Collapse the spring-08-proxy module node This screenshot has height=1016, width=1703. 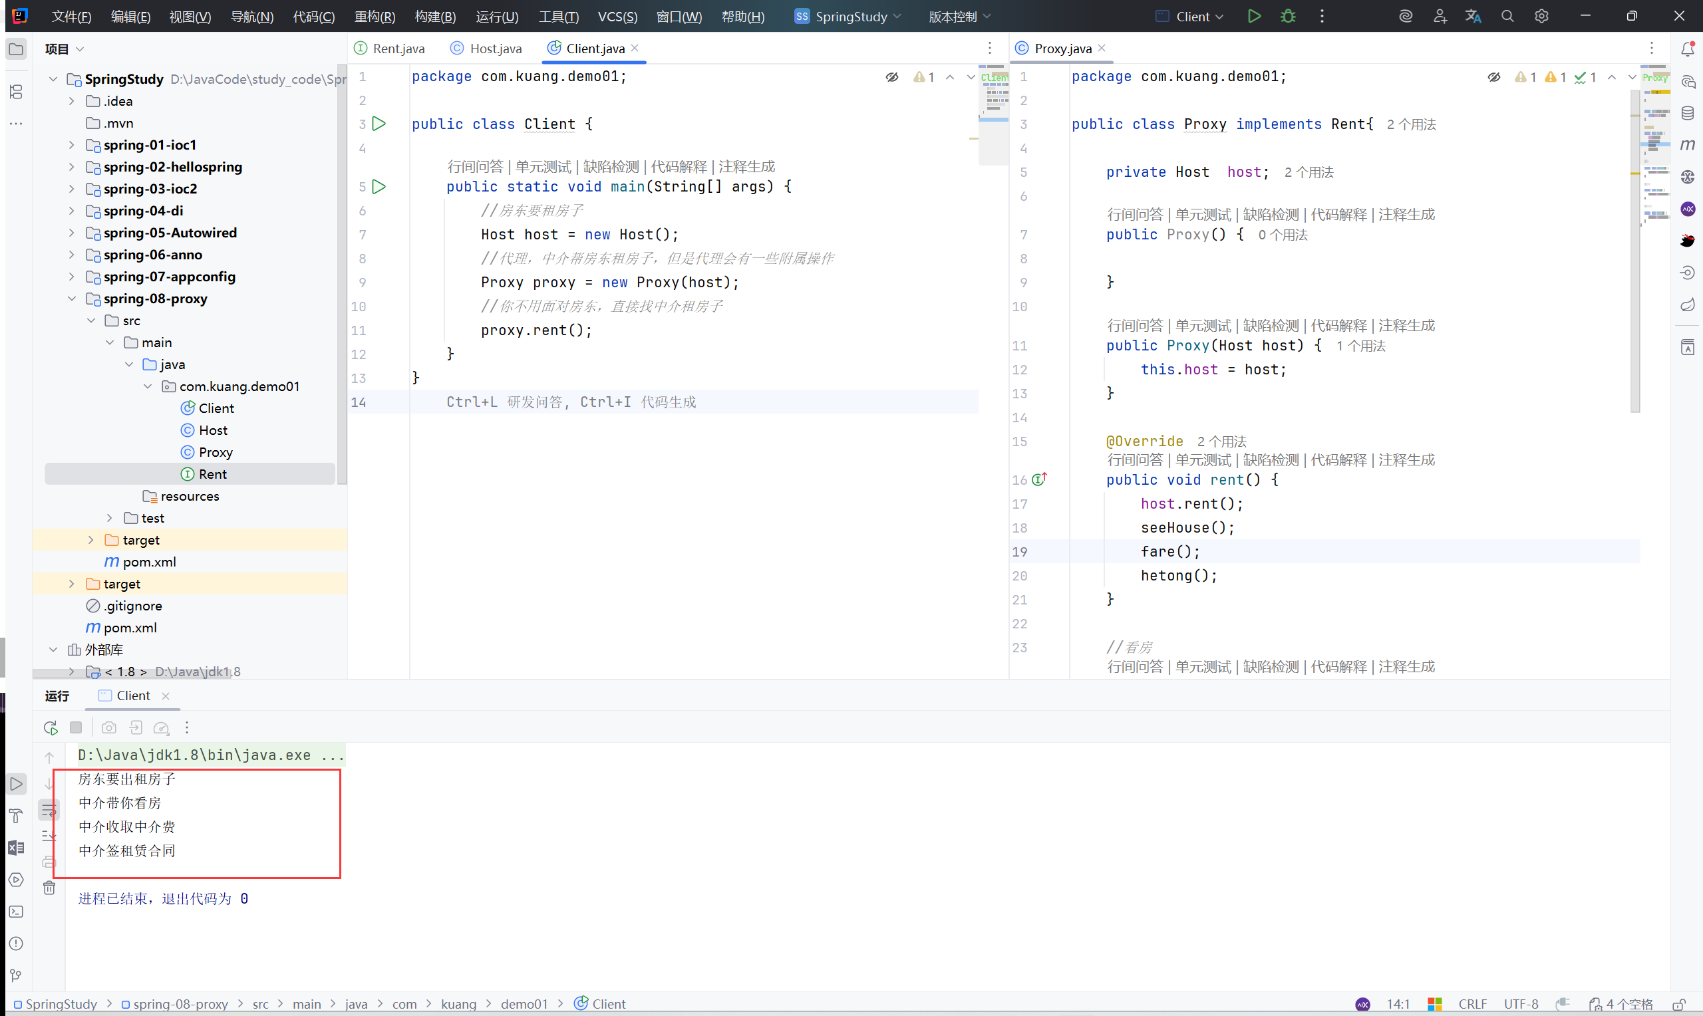(x=72, y=299)
